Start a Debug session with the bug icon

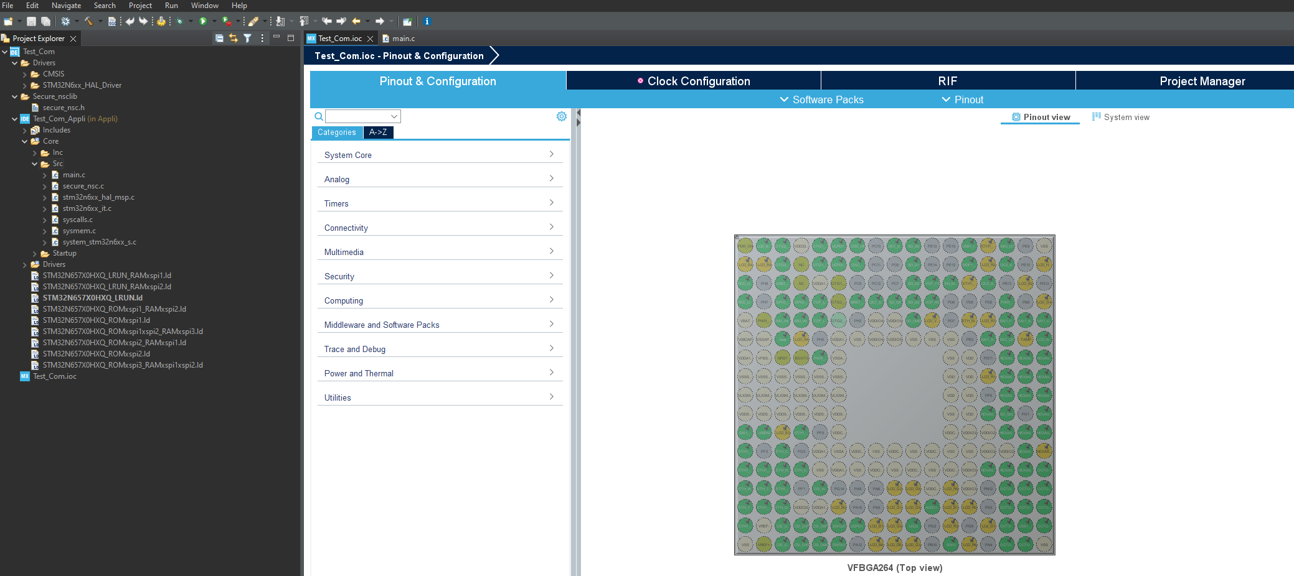pyautogui.click(x=180, y=21)
